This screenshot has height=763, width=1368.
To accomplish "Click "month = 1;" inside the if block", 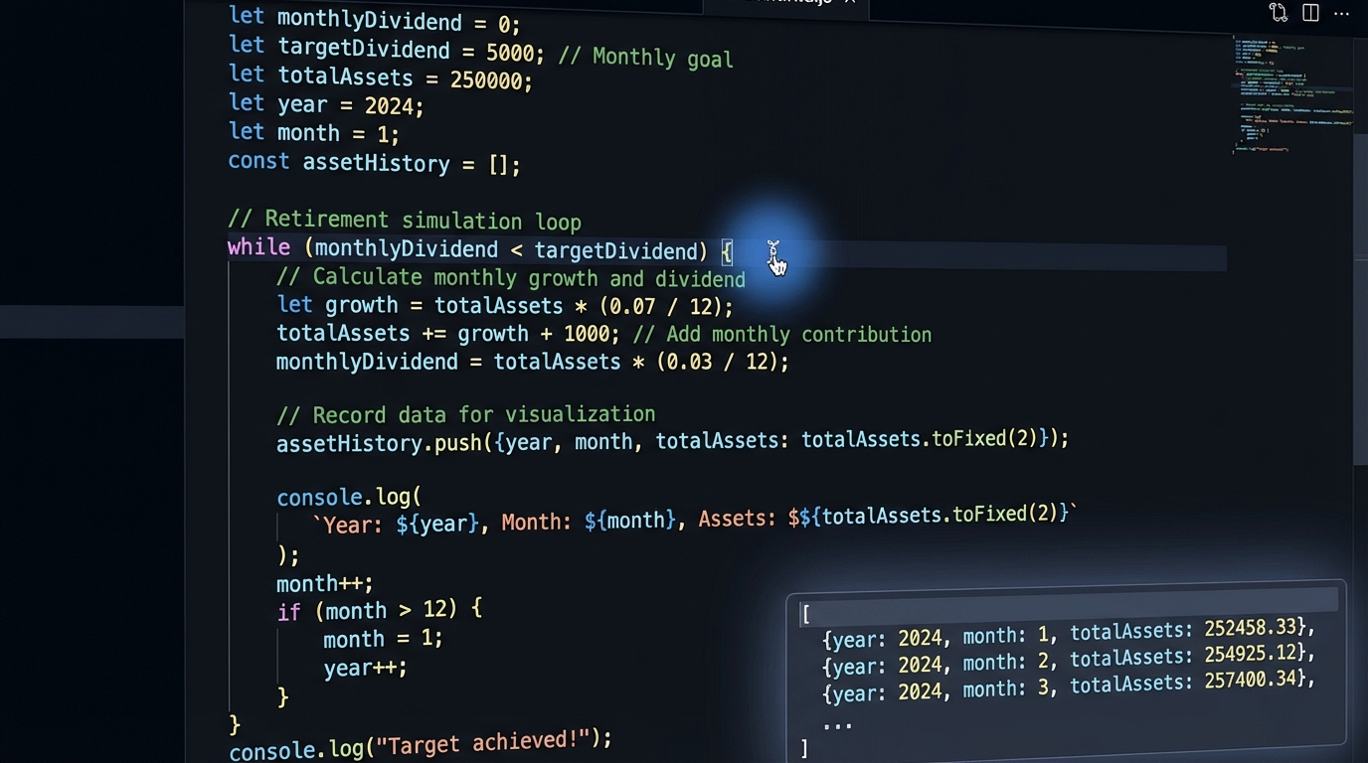I will pos(383,638).
